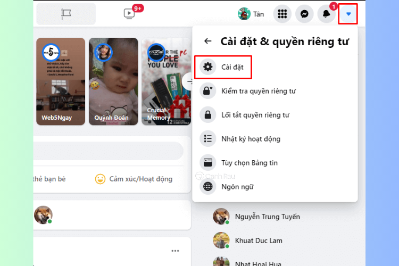Click the post composer input field
Image resolution: width=399 pixels, height=266 pixels.
(x=108, y=151)
